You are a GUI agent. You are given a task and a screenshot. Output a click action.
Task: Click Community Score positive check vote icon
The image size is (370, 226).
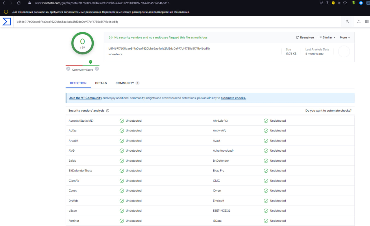[97, 69]
